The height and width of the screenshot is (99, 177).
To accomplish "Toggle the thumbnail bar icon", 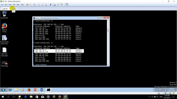I will pos(55,5).
